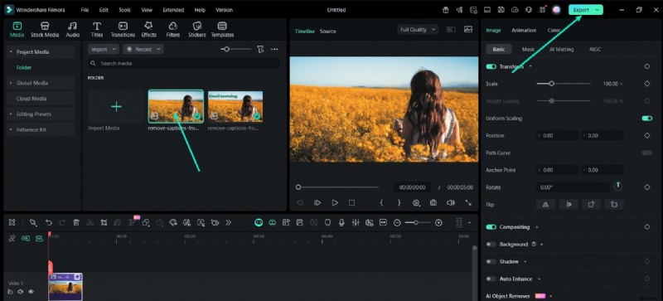
Task: Open the Audio library tab
Action: [73, 30]
